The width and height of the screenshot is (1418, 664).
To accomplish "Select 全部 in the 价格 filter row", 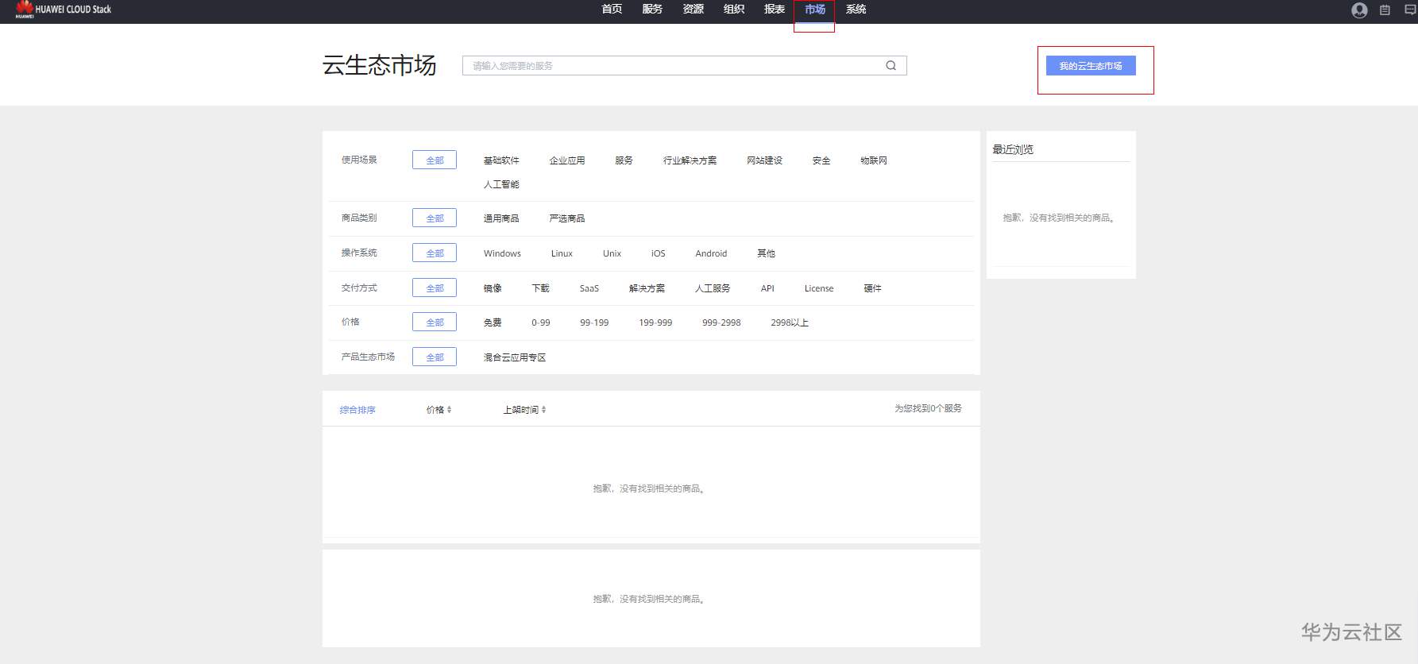I will pyautogui.click(x=435, y=322).
